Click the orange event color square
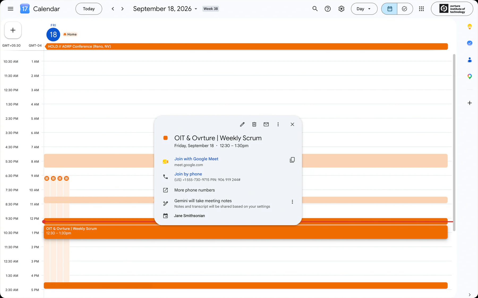This screenshot has width=478, height=298. (x=165, y=138)
